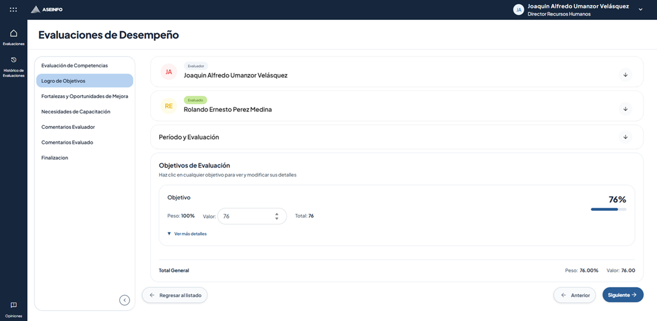Click the Siguiente button
Screen dimensions: 657x321
623,295
